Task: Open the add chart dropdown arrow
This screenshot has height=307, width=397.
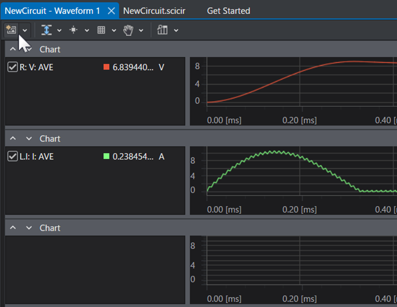Action: click(x=25, y=30)
